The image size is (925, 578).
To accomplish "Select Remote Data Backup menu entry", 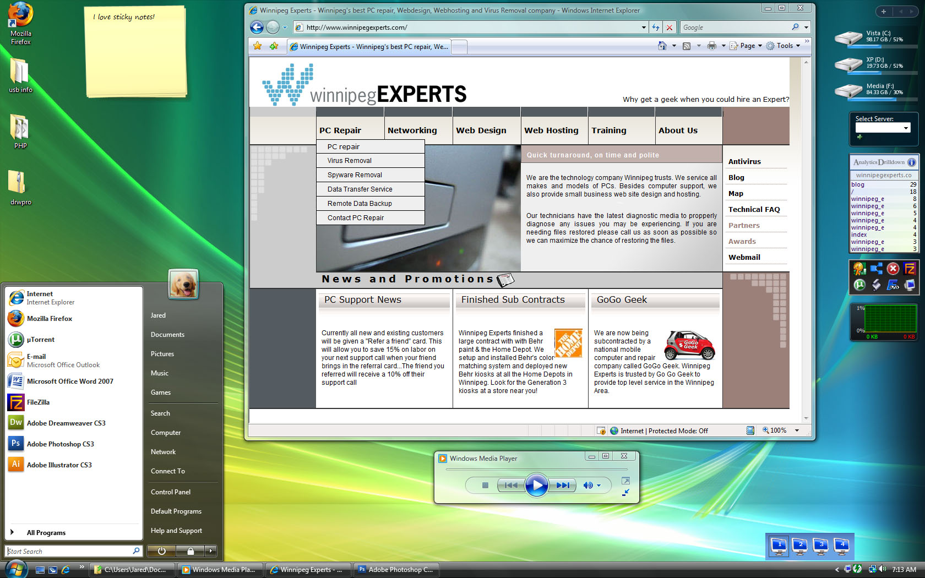I will [x=371, y=204].
